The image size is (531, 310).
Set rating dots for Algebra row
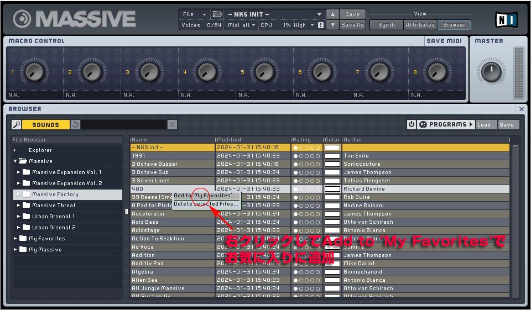click(306, 272)
